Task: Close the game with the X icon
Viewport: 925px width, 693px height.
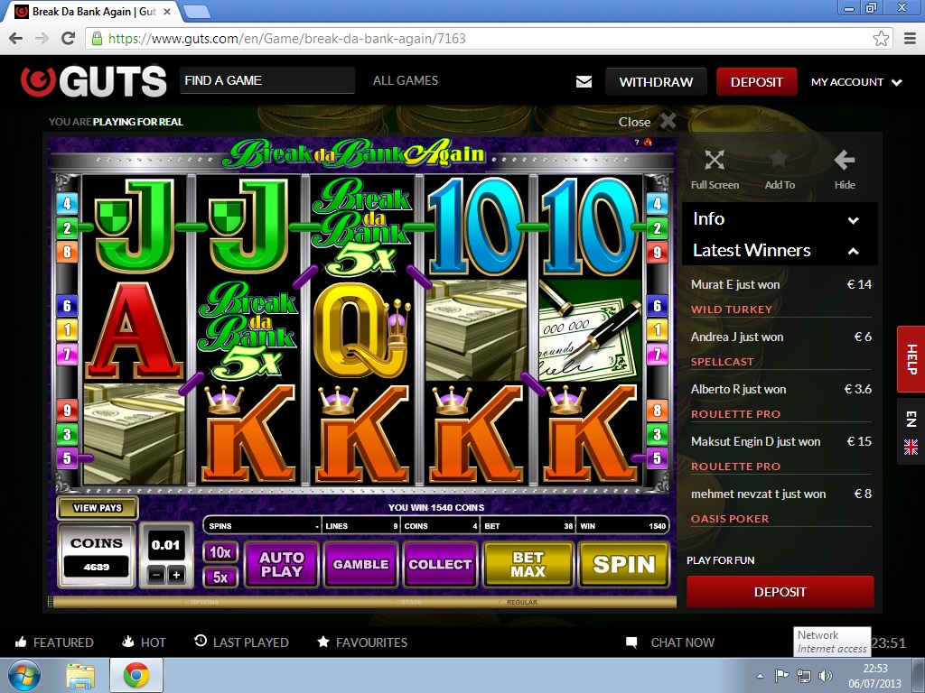Action: 668,121
